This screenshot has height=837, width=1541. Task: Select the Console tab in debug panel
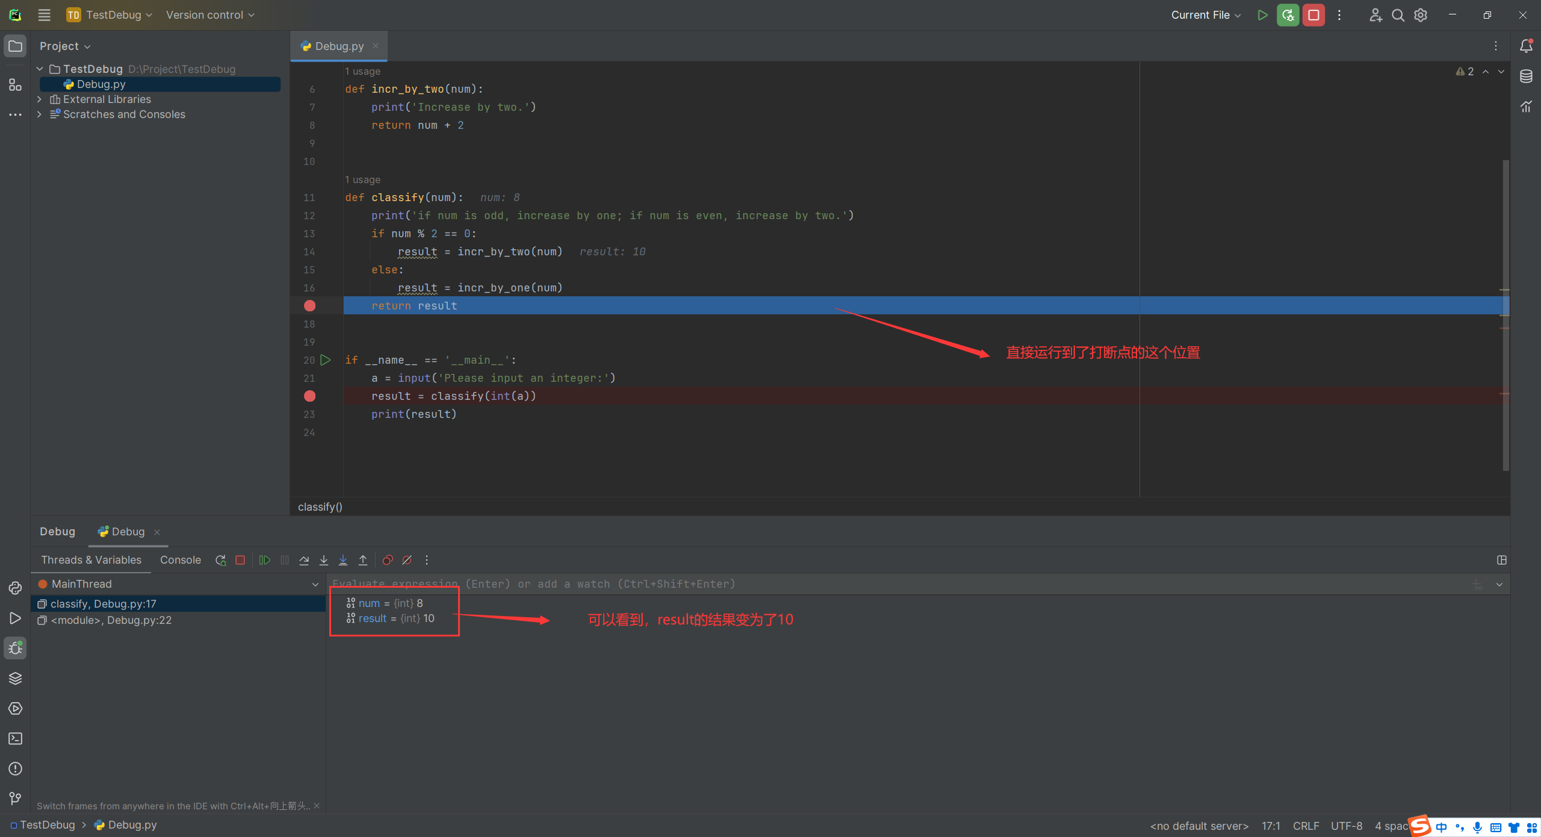pos(178,560)
